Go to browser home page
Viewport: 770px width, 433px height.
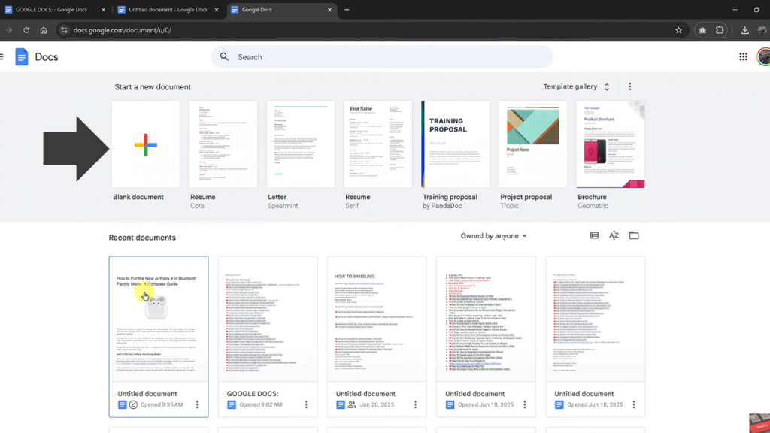pyautogui.click(x=44, y=30)
